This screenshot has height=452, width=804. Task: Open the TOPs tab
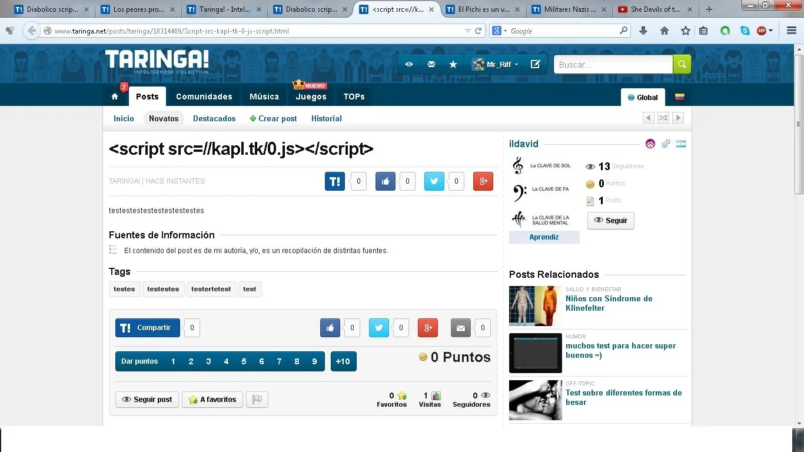pyautogui.click(x=354, y=97)
